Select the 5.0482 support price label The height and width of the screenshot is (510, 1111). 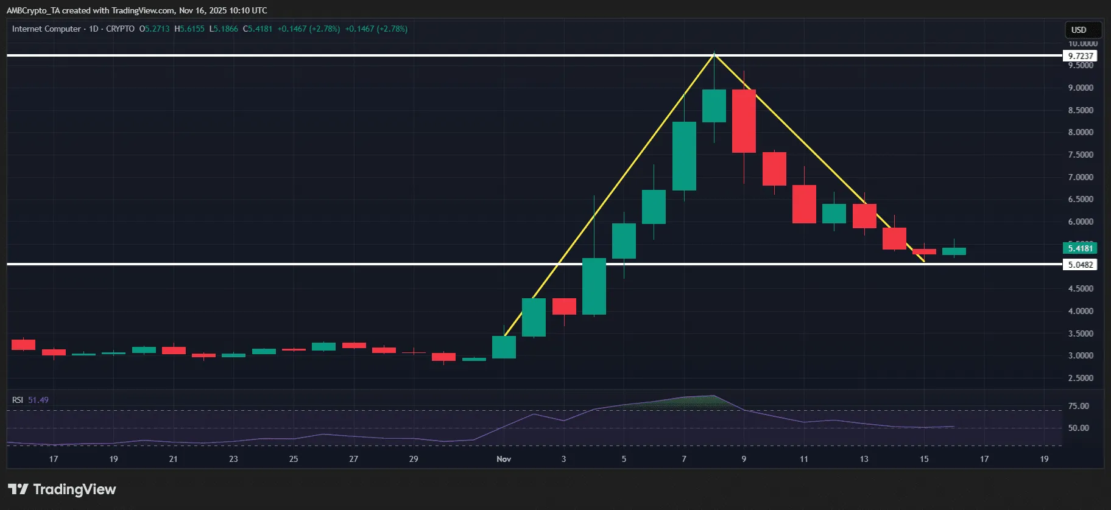tap(1081, 265)
